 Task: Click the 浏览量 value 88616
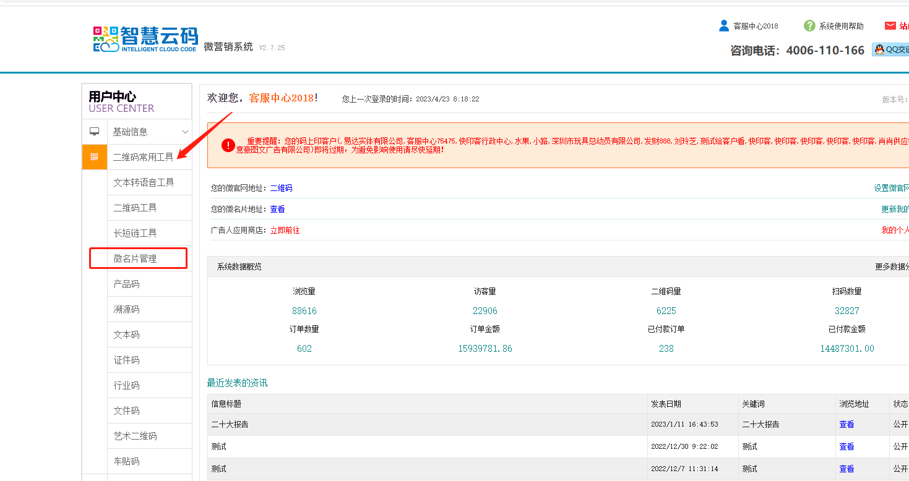304,311
